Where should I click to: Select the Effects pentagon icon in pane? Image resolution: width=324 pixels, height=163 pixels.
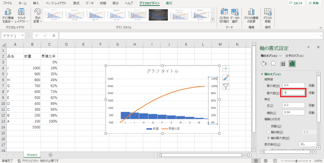click(273, 64)
